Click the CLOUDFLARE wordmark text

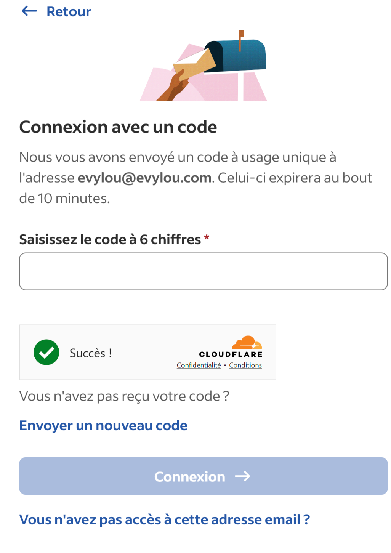coord(231,354)
